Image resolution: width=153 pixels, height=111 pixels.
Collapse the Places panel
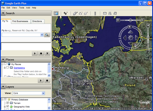pos(3,59)
